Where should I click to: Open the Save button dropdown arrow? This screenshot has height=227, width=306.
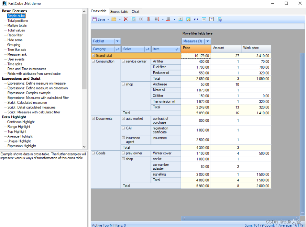[x=108, y=19]
